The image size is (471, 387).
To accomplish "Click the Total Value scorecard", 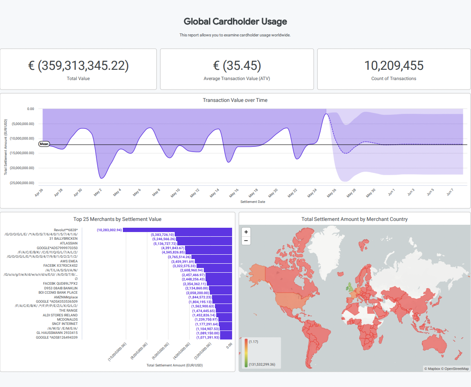I will click(78, 69).
